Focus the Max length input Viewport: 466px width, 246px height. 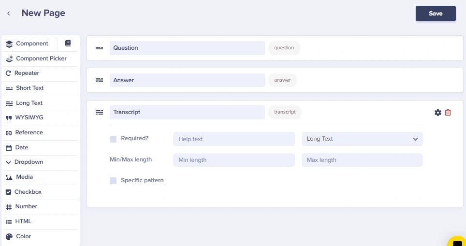click(362, 160)
